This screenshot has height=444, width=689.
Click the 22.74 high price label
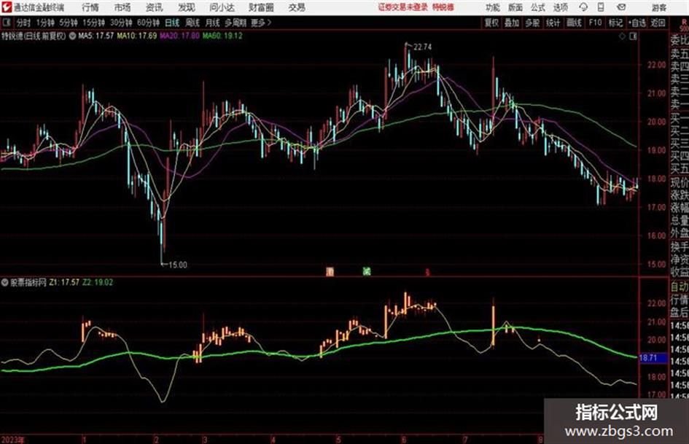pyautogui.click(x=422, y=47)
